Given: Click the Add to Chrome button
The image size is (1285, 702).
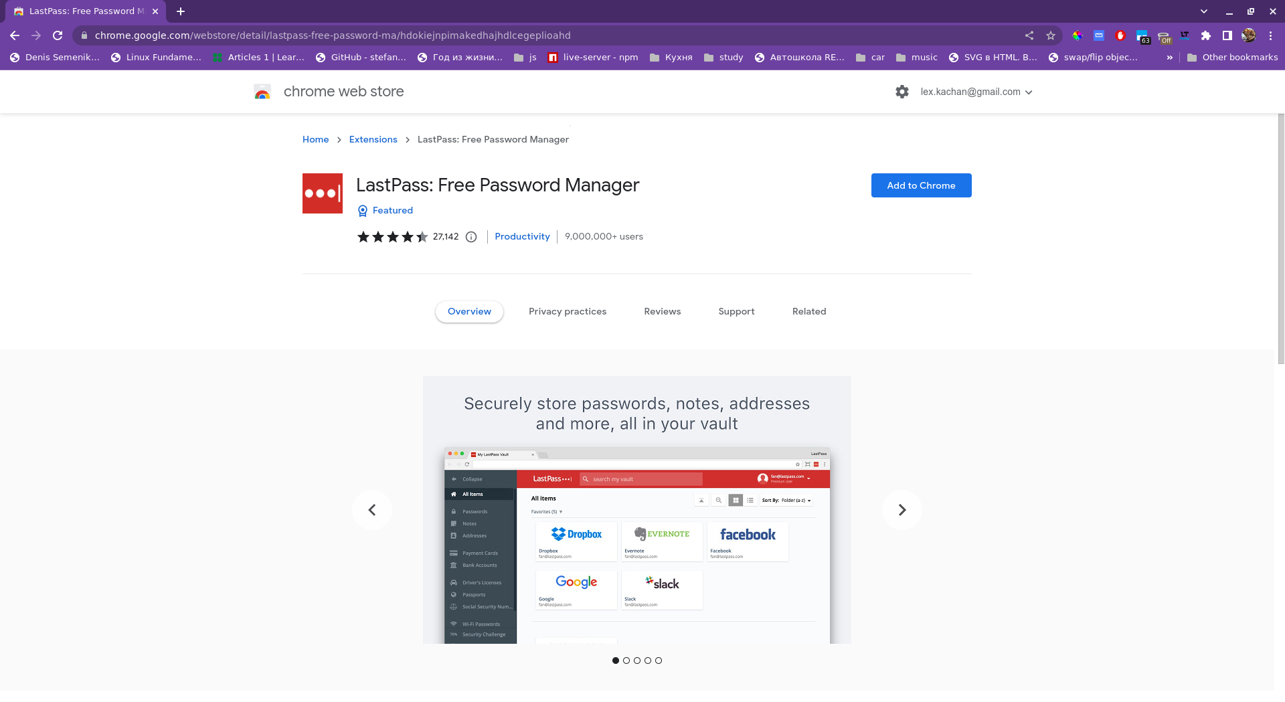Looking at the screenshot, I should click(921, 185).
